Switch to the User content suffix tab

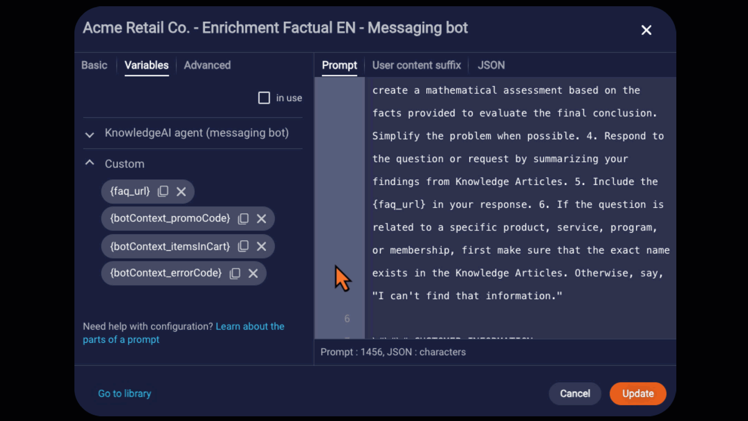pyautogui.click(x=416, y=65)
